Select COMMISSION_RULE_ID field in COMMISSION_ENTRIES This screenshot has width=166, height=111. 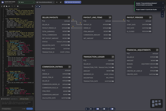(x=56, y=88)
